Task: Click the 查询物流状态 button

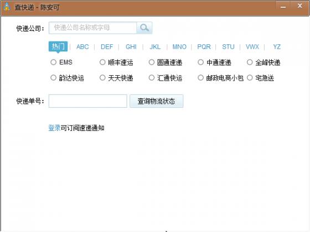Action: (156, 101)
